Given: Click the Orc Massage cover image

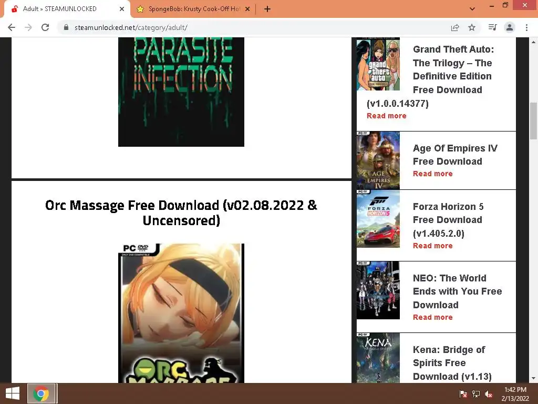Looking at the screenshot, I should pyautogui.click(x=181, y=314).
